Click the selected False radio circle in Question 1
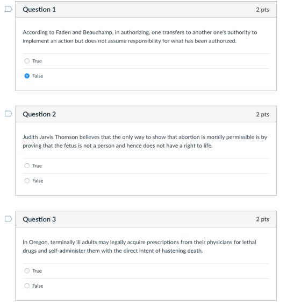Image resolution: width=301 pixels, height=305 pixels. click(27, 76)
